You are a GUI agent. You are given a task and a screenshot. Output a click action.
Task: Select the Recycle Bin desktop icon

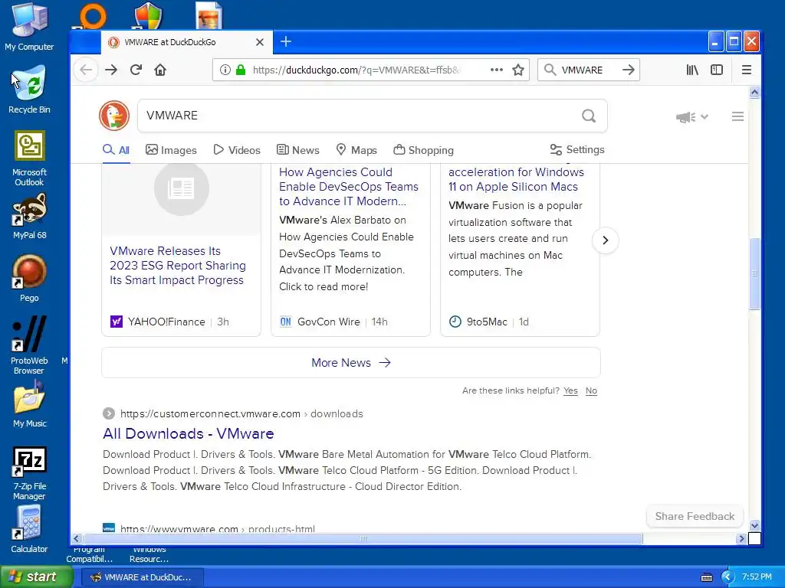[x=29, y=90]
